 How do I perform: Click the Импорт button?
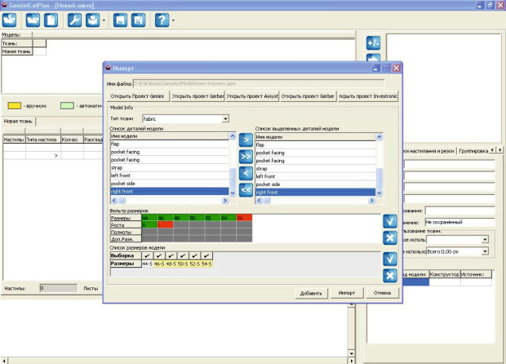pyautogui.click(x=346, y=293)
